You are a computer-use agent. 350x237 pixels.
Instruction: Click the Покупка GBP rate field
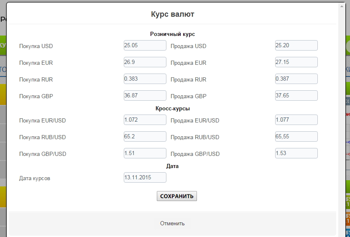(145, 96)
